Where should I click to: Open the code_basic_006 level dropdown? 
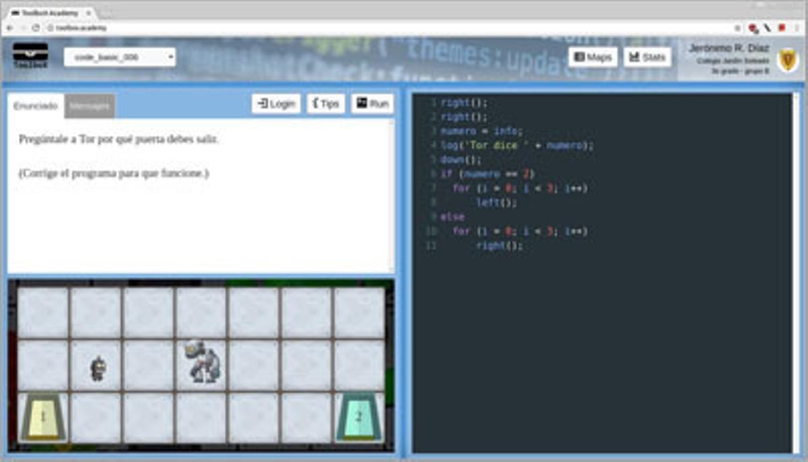[x=120, y=58]
